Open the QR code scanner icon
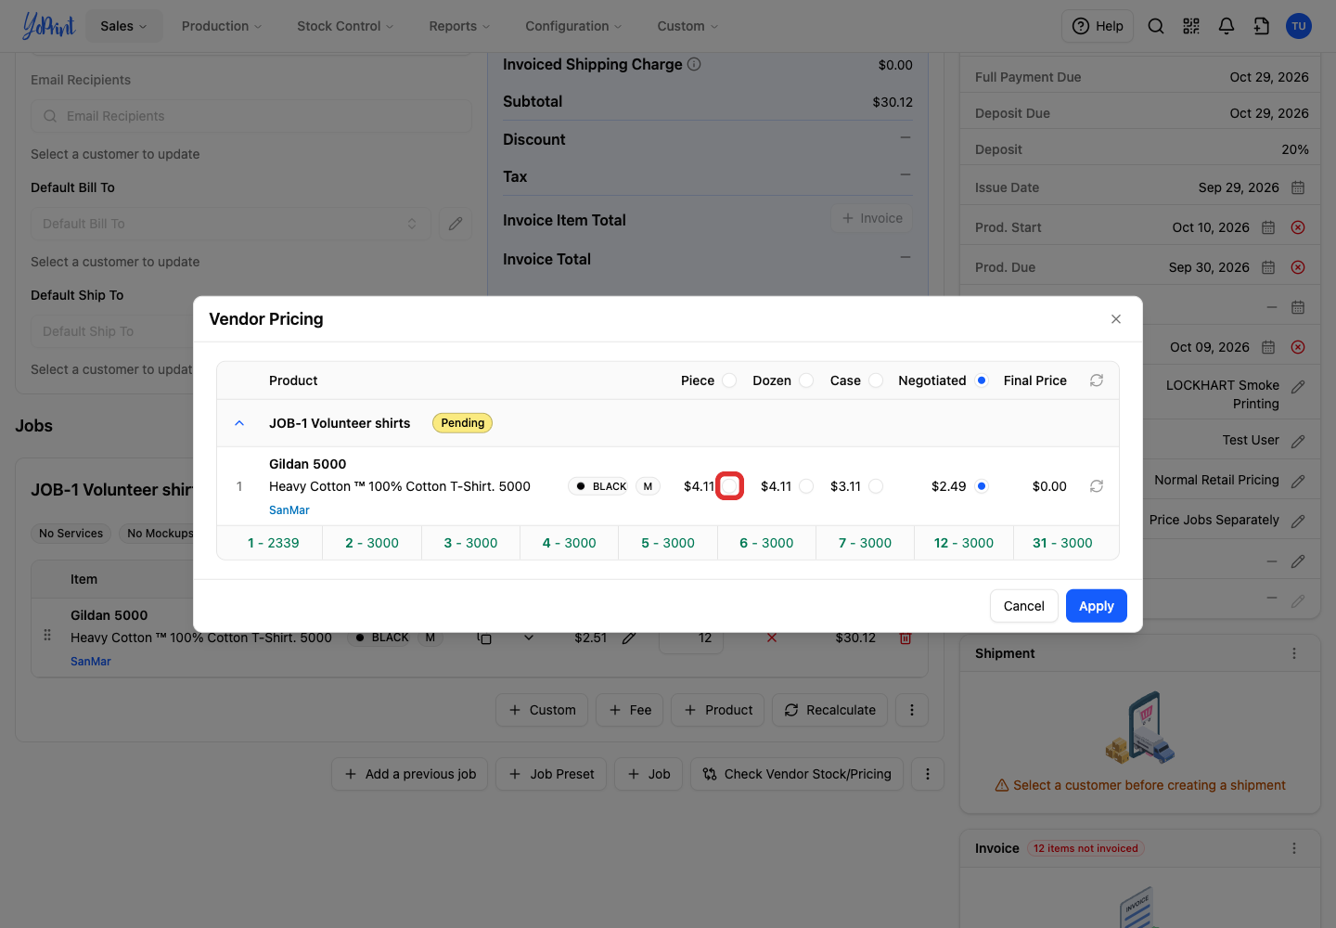Viewport: 1336px width, 928px height. point(1191,26)
